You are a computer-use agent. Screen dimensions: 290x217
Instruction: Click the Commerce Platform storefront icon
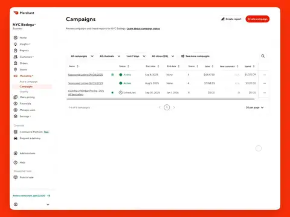(16, 132)
